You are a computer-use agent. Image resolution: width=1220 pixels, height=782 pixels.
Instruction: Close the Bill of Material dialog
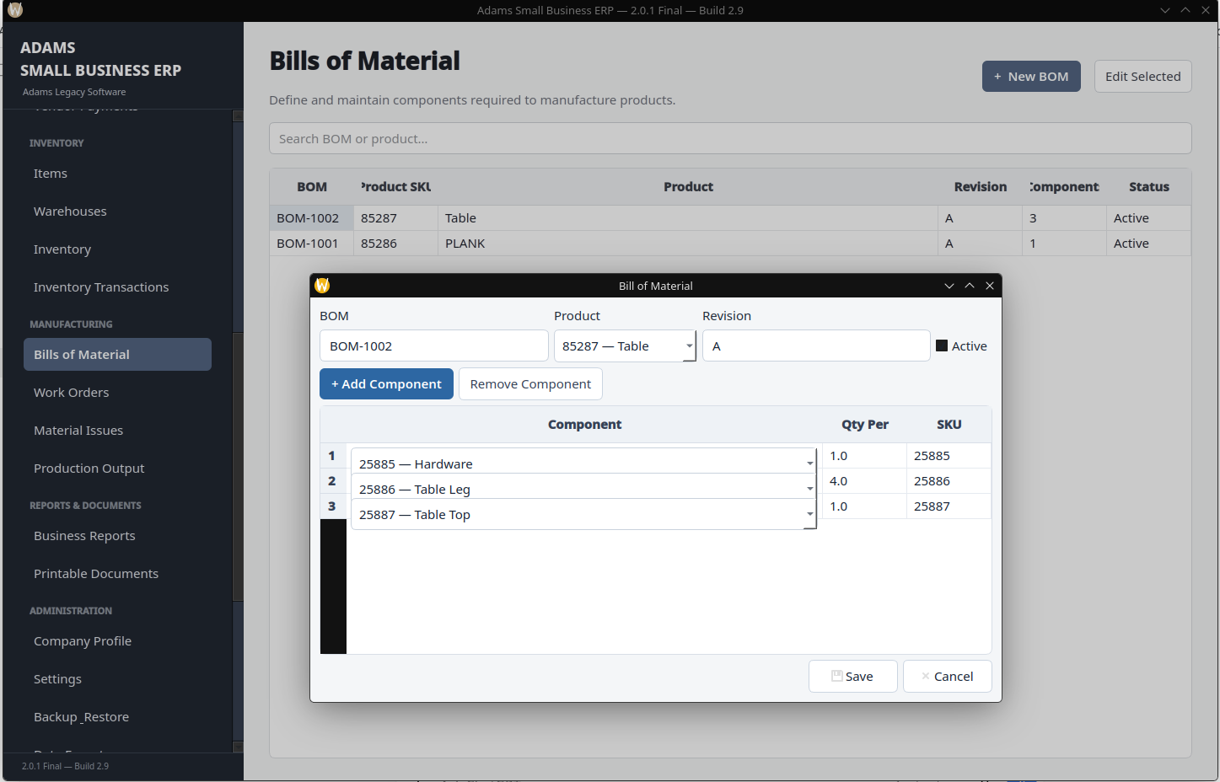pos(990,286)
